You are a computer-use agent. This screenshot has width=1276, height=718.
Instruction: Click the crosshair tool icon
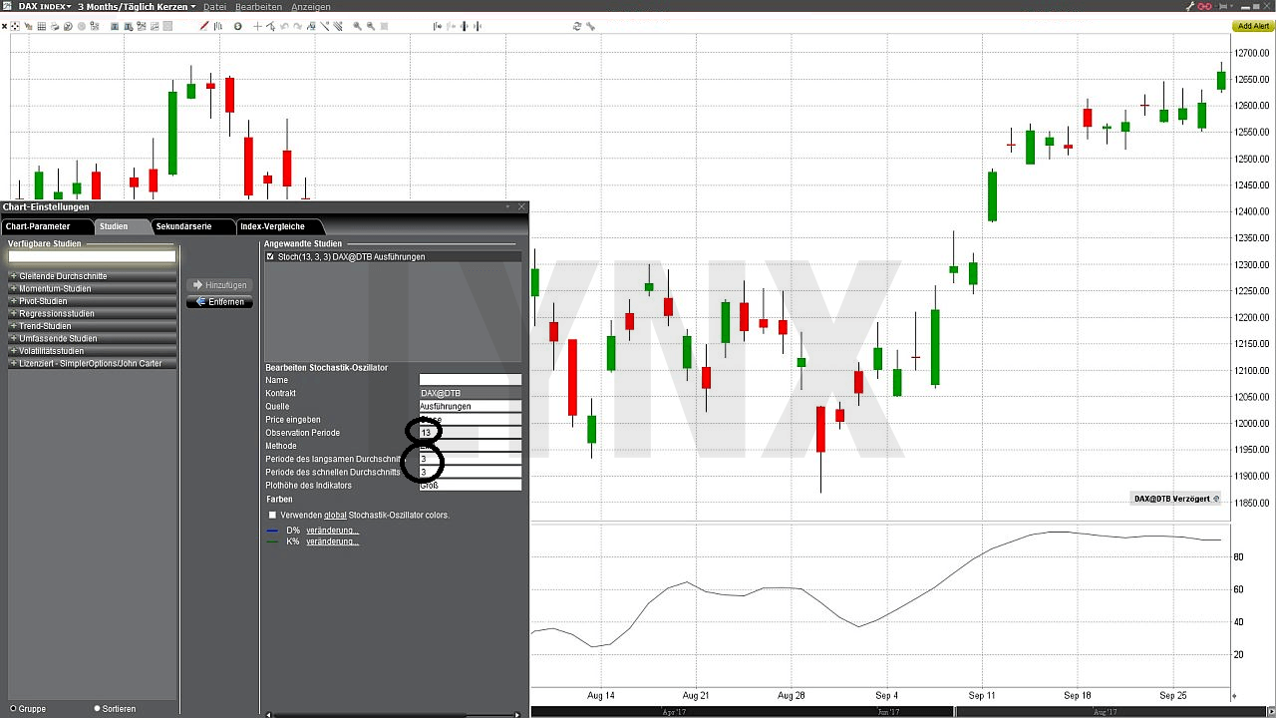click(x=257, y=26)
